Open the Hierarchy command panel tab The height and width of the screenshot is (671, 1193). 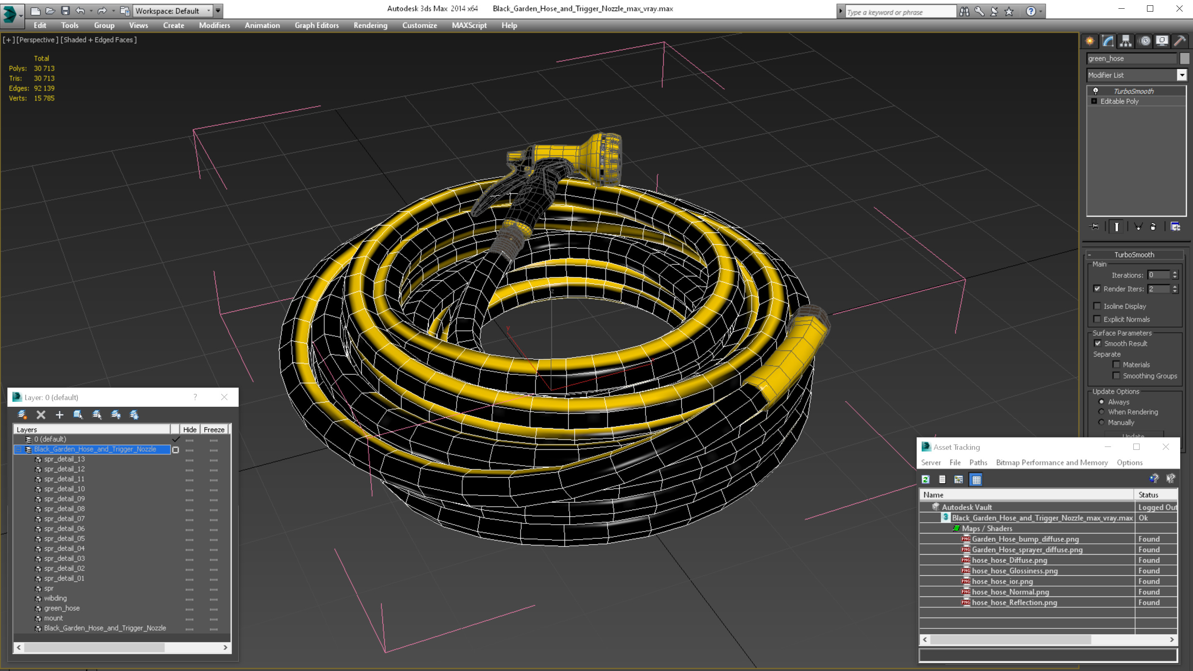[x=1126, y=41]
